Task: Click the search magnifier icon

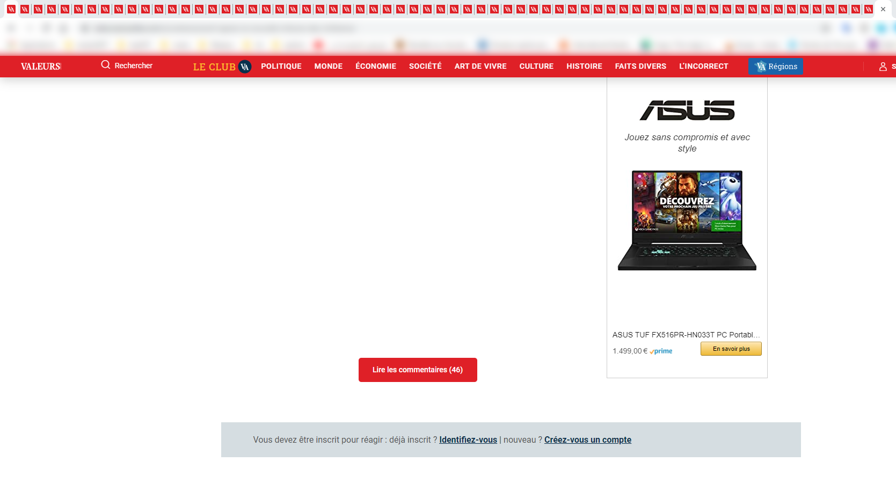Action: [106, 65]
